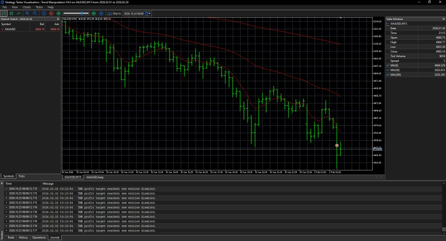The height and width of the screenshot is (241, 446).
Task: Zoom in on the chart
Action: tap(27, 13)
